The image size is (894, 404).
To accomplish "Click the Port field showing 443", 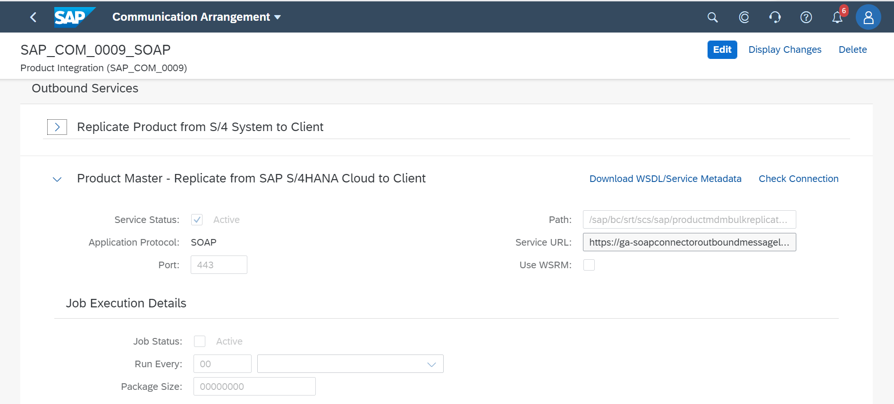I will (x=219, y=265).
